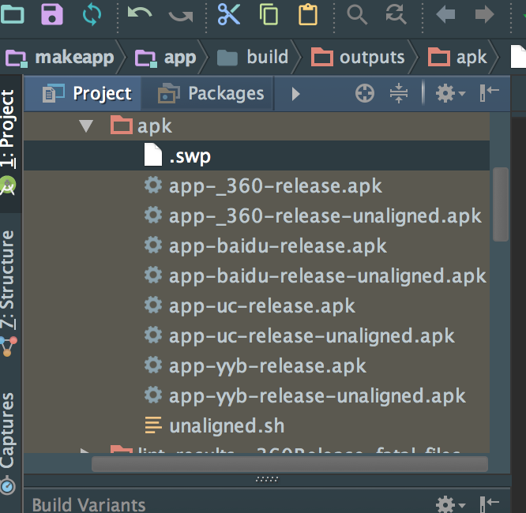Click the Save All toolbar icon
Screen dimensions: 526x513
click(x=52, y=13)
